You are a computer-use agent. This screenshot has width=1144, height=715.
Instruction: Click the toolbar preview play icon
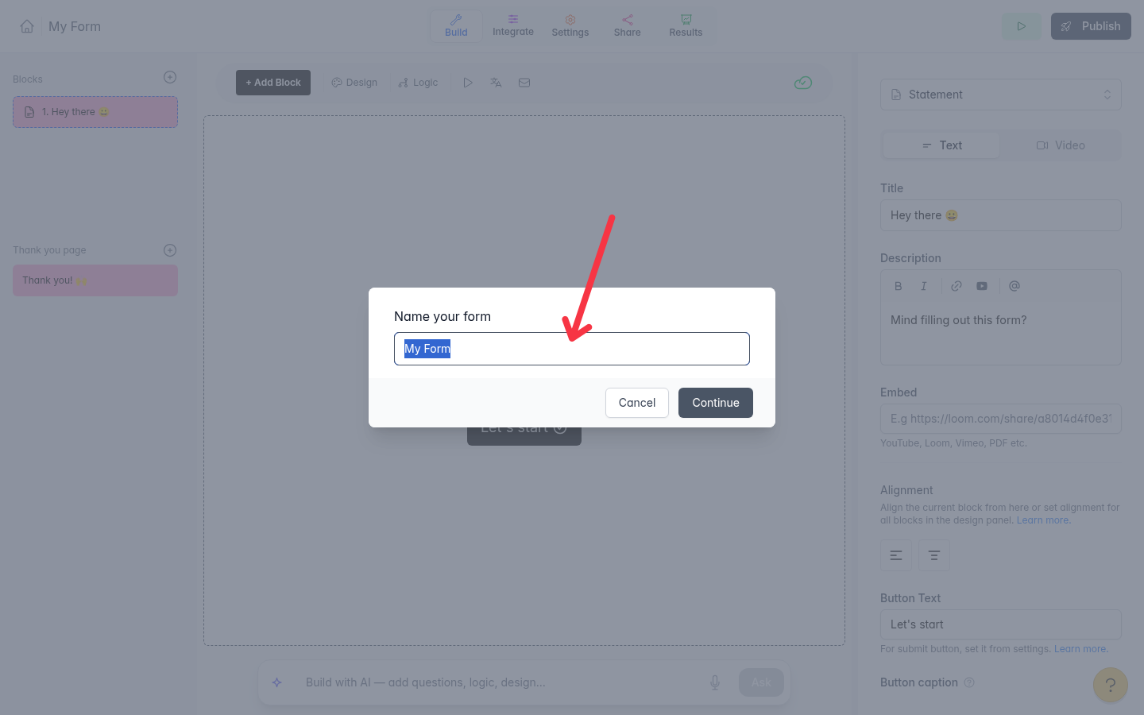pyautogui.click(x=468, y=83)
